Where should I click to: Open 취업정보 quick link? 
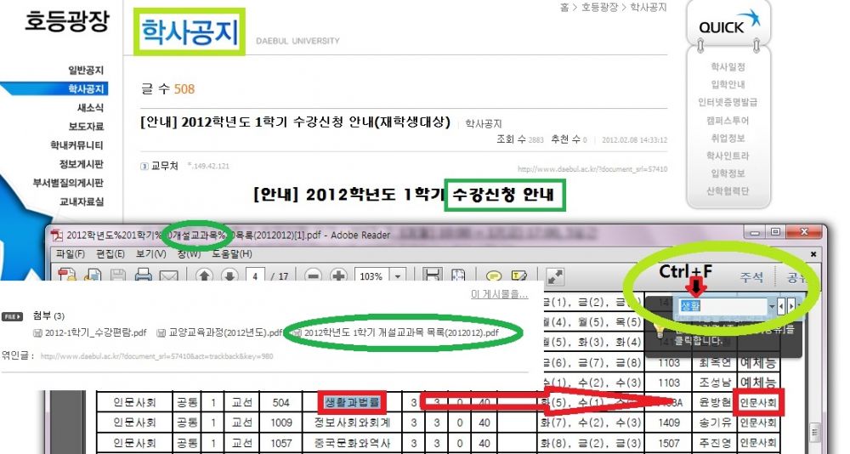click(728, 138)
